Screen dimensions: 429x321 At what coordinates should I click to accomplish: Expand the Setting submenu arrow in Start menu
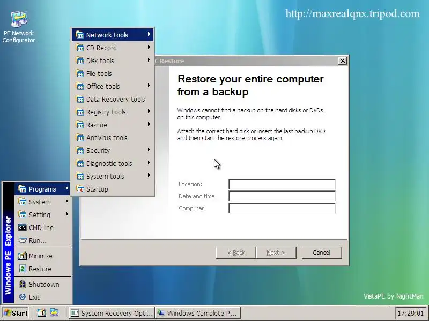(x=66, y=213)
